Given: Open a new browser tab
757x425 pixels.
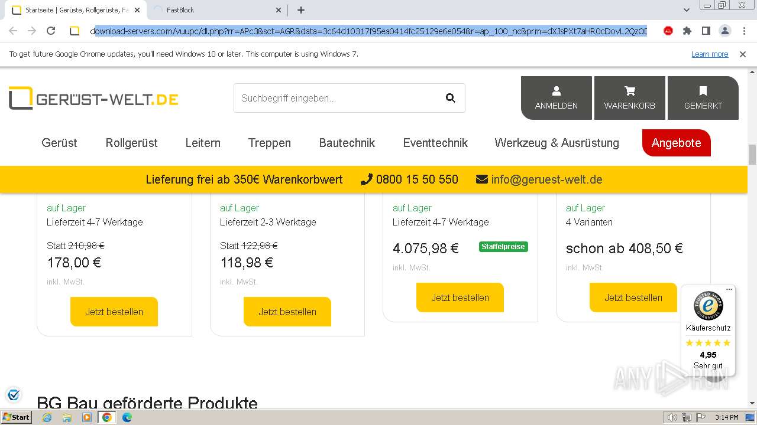Looking at the screenshot, I should [300, 10].
